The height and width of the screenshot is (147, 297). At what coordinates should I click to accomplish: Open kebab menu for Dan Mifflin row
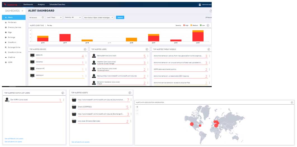(x=63, y=100)
